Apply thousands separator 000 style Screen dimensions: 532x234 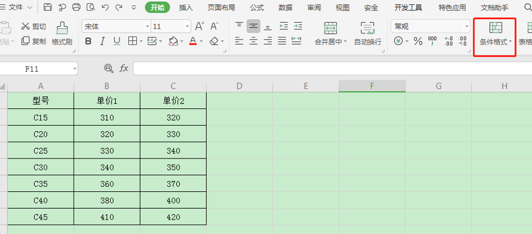pos(432,41)
